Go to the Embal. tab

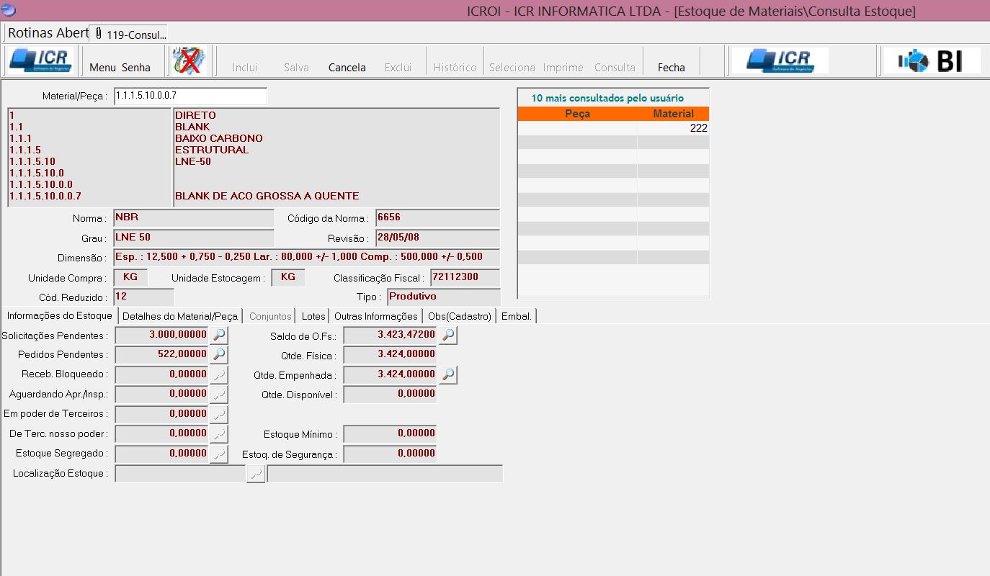[x=516, y=316]
